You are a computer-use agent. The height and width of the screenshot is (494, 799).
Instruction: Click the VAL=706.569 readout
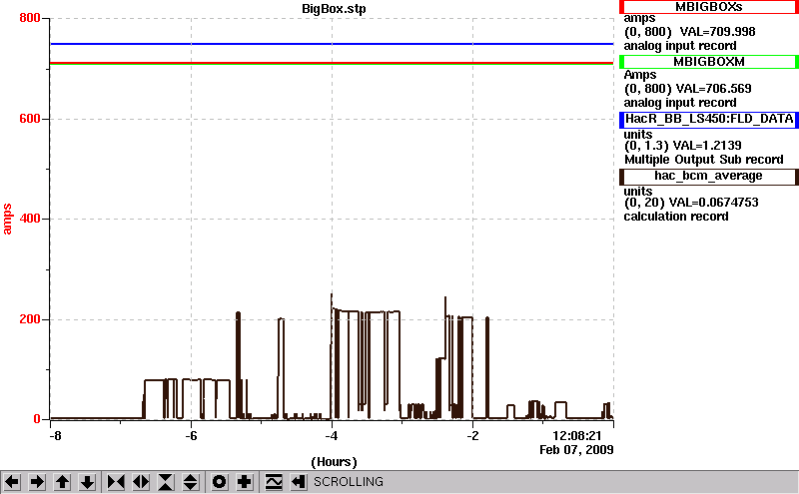click(713, 89)
